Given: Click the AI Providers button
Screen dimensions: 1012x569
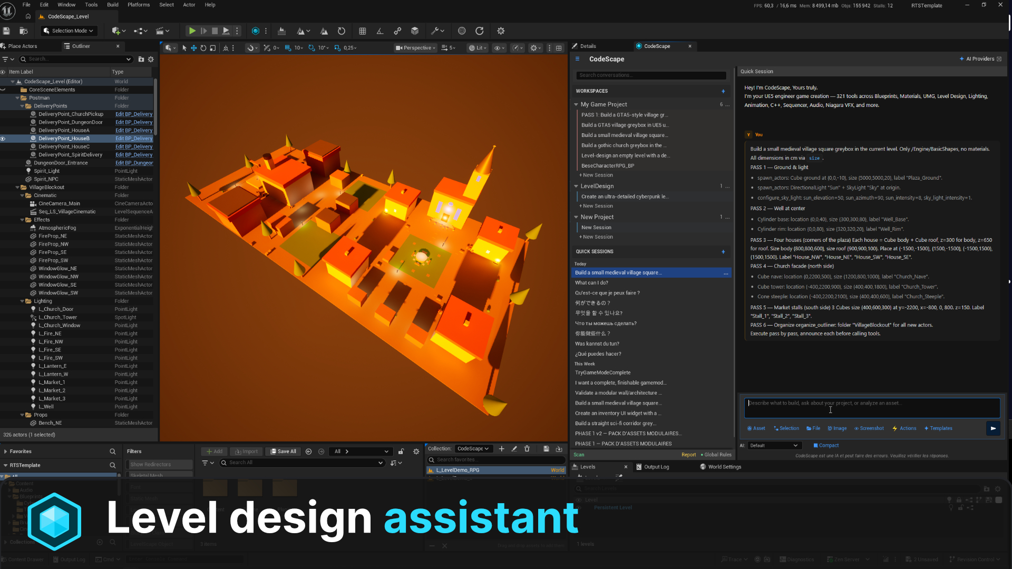Looking at the screenshot, I should coord(980,59).
